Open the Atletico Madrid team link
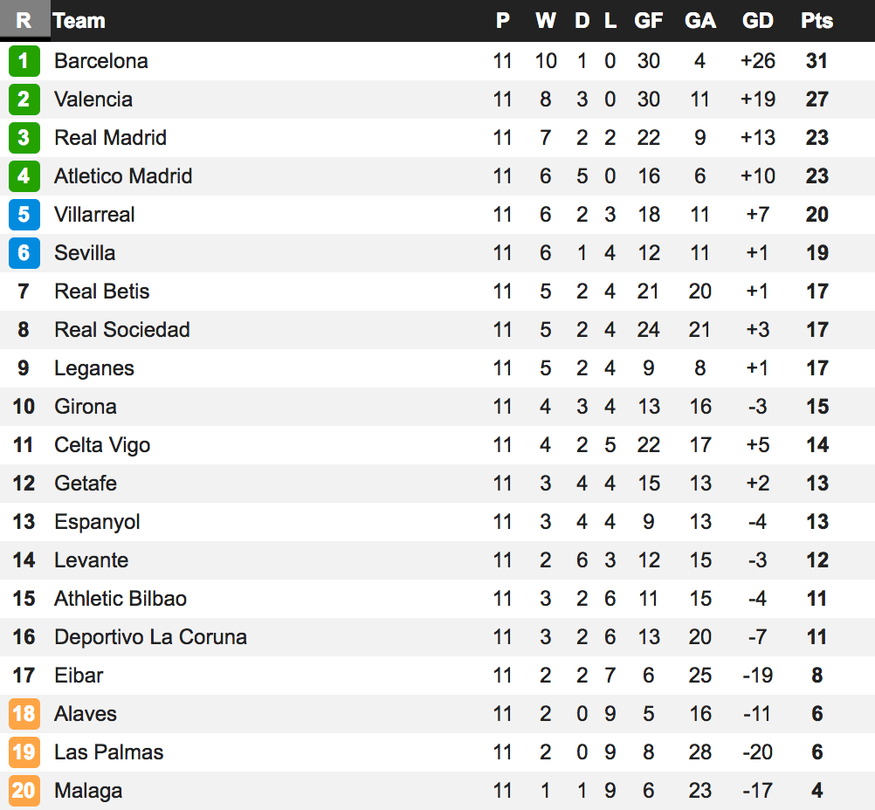Image resolution: width=875 pixels, height=810 pixels. coord(123,176)
